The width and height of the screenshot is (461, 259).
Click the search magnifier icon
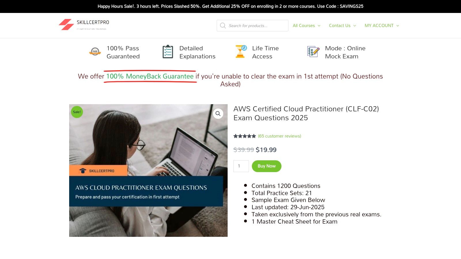pyautogui.click(x=223, y=26)
